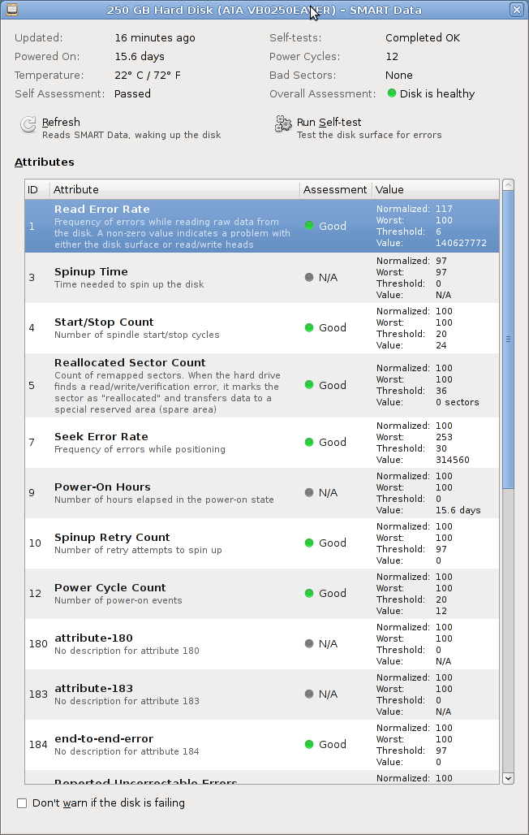529x835 pixels.
Task: Click the Attributes section heading
Action: (x=44, y=162)
